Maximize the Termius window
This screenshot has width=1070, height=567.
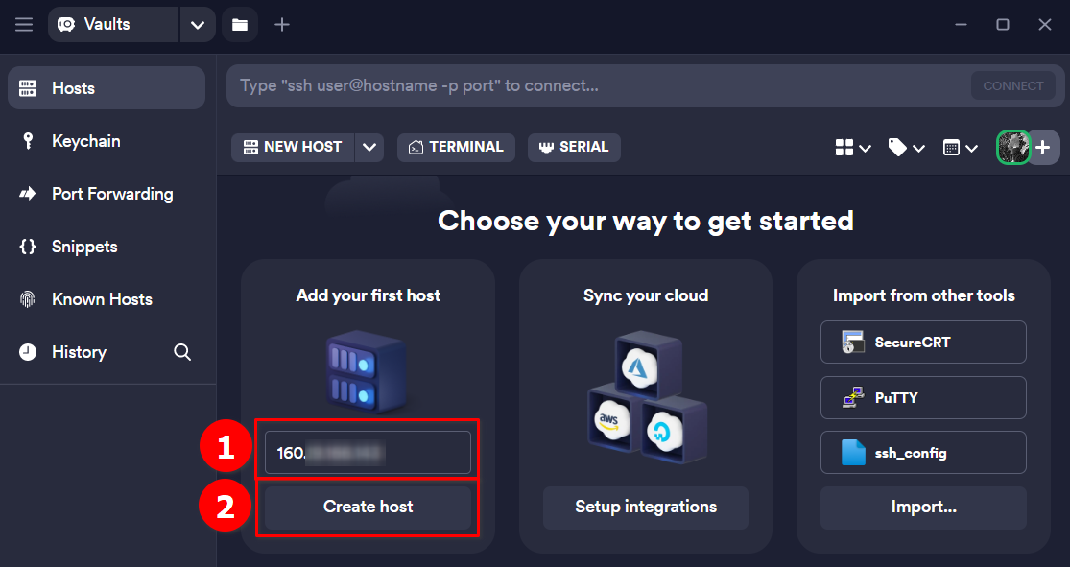1003,25
